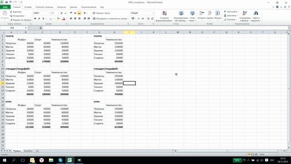This screenshot has height=164, width=291.
Task: Open font name Calibri dropdown
Action: pos(50,13)
